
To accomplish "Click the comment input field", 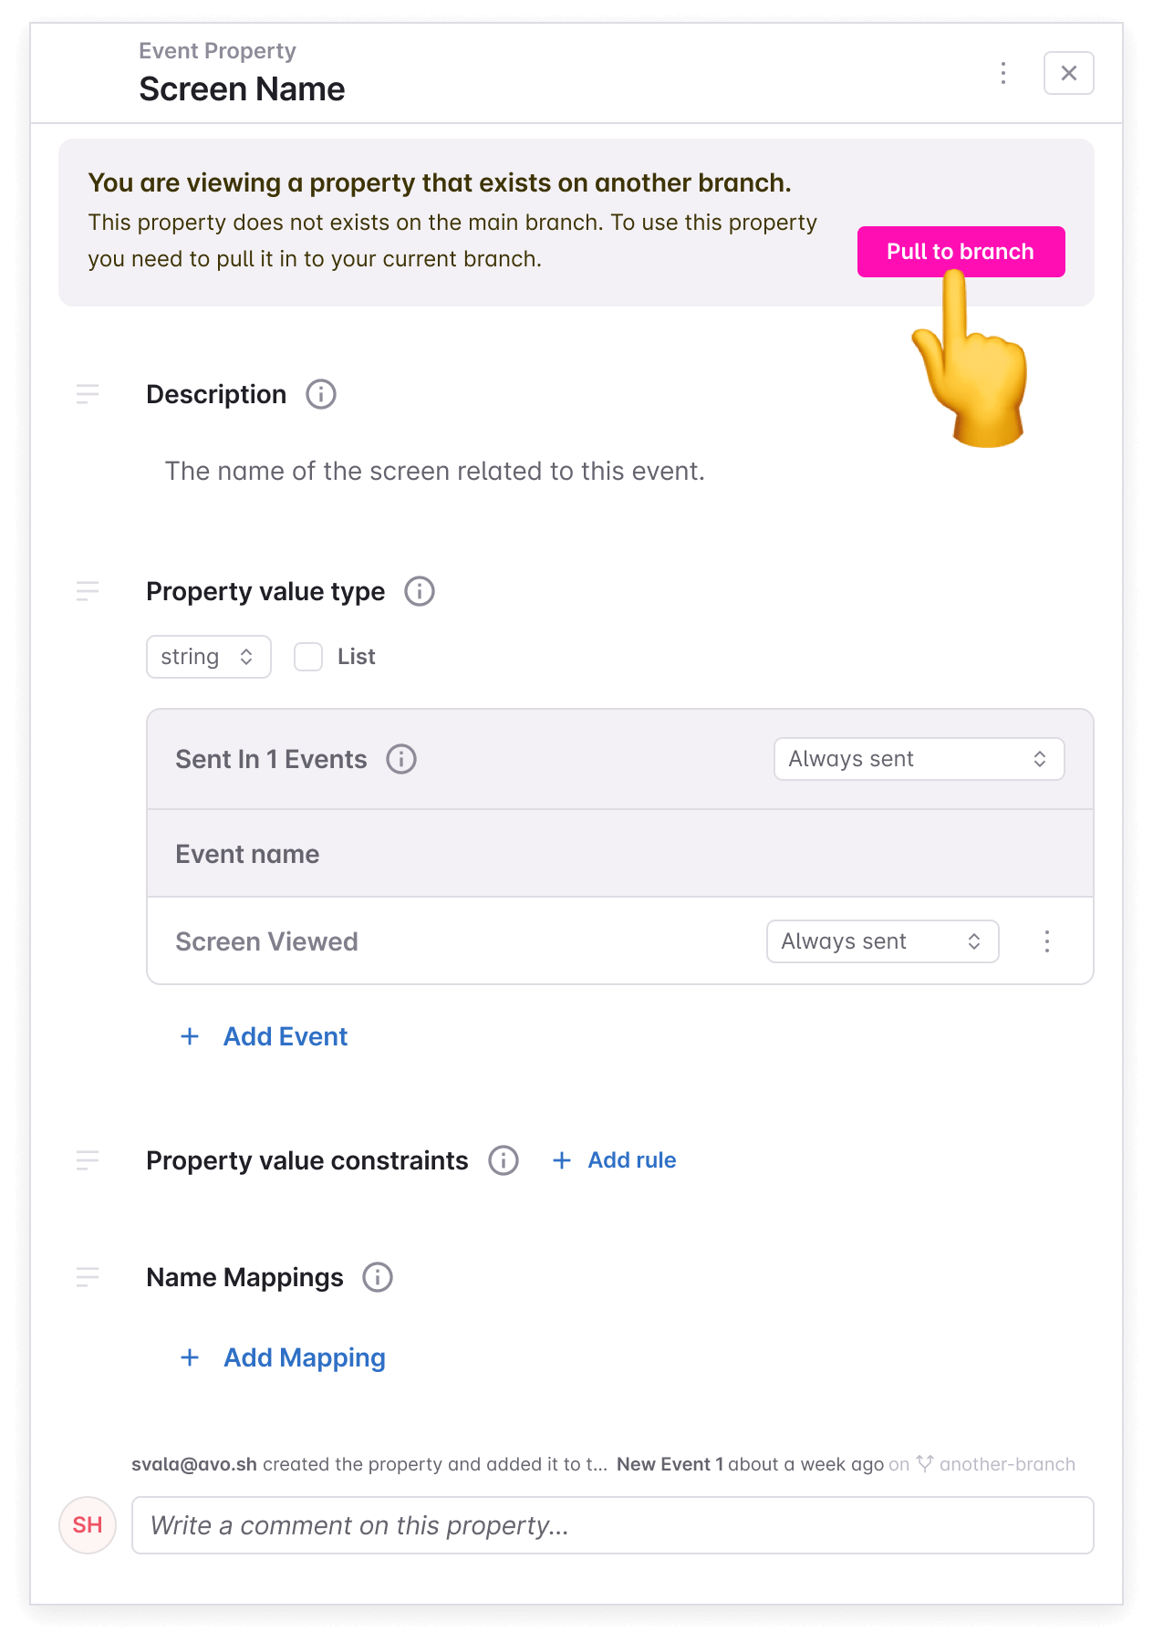I will (x=612, y=1525).
